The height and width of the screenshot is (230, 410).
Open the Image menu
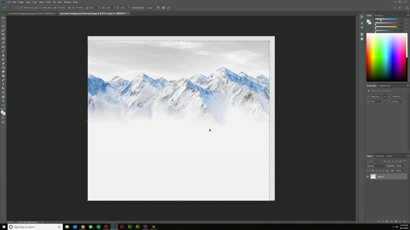pos(20,2)
